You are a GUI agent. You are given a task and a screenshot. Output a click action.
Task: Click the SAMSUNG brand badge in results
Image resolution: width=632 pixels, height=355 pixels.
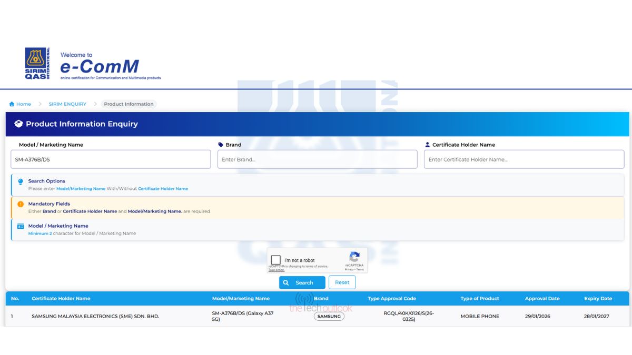[329, 316]
